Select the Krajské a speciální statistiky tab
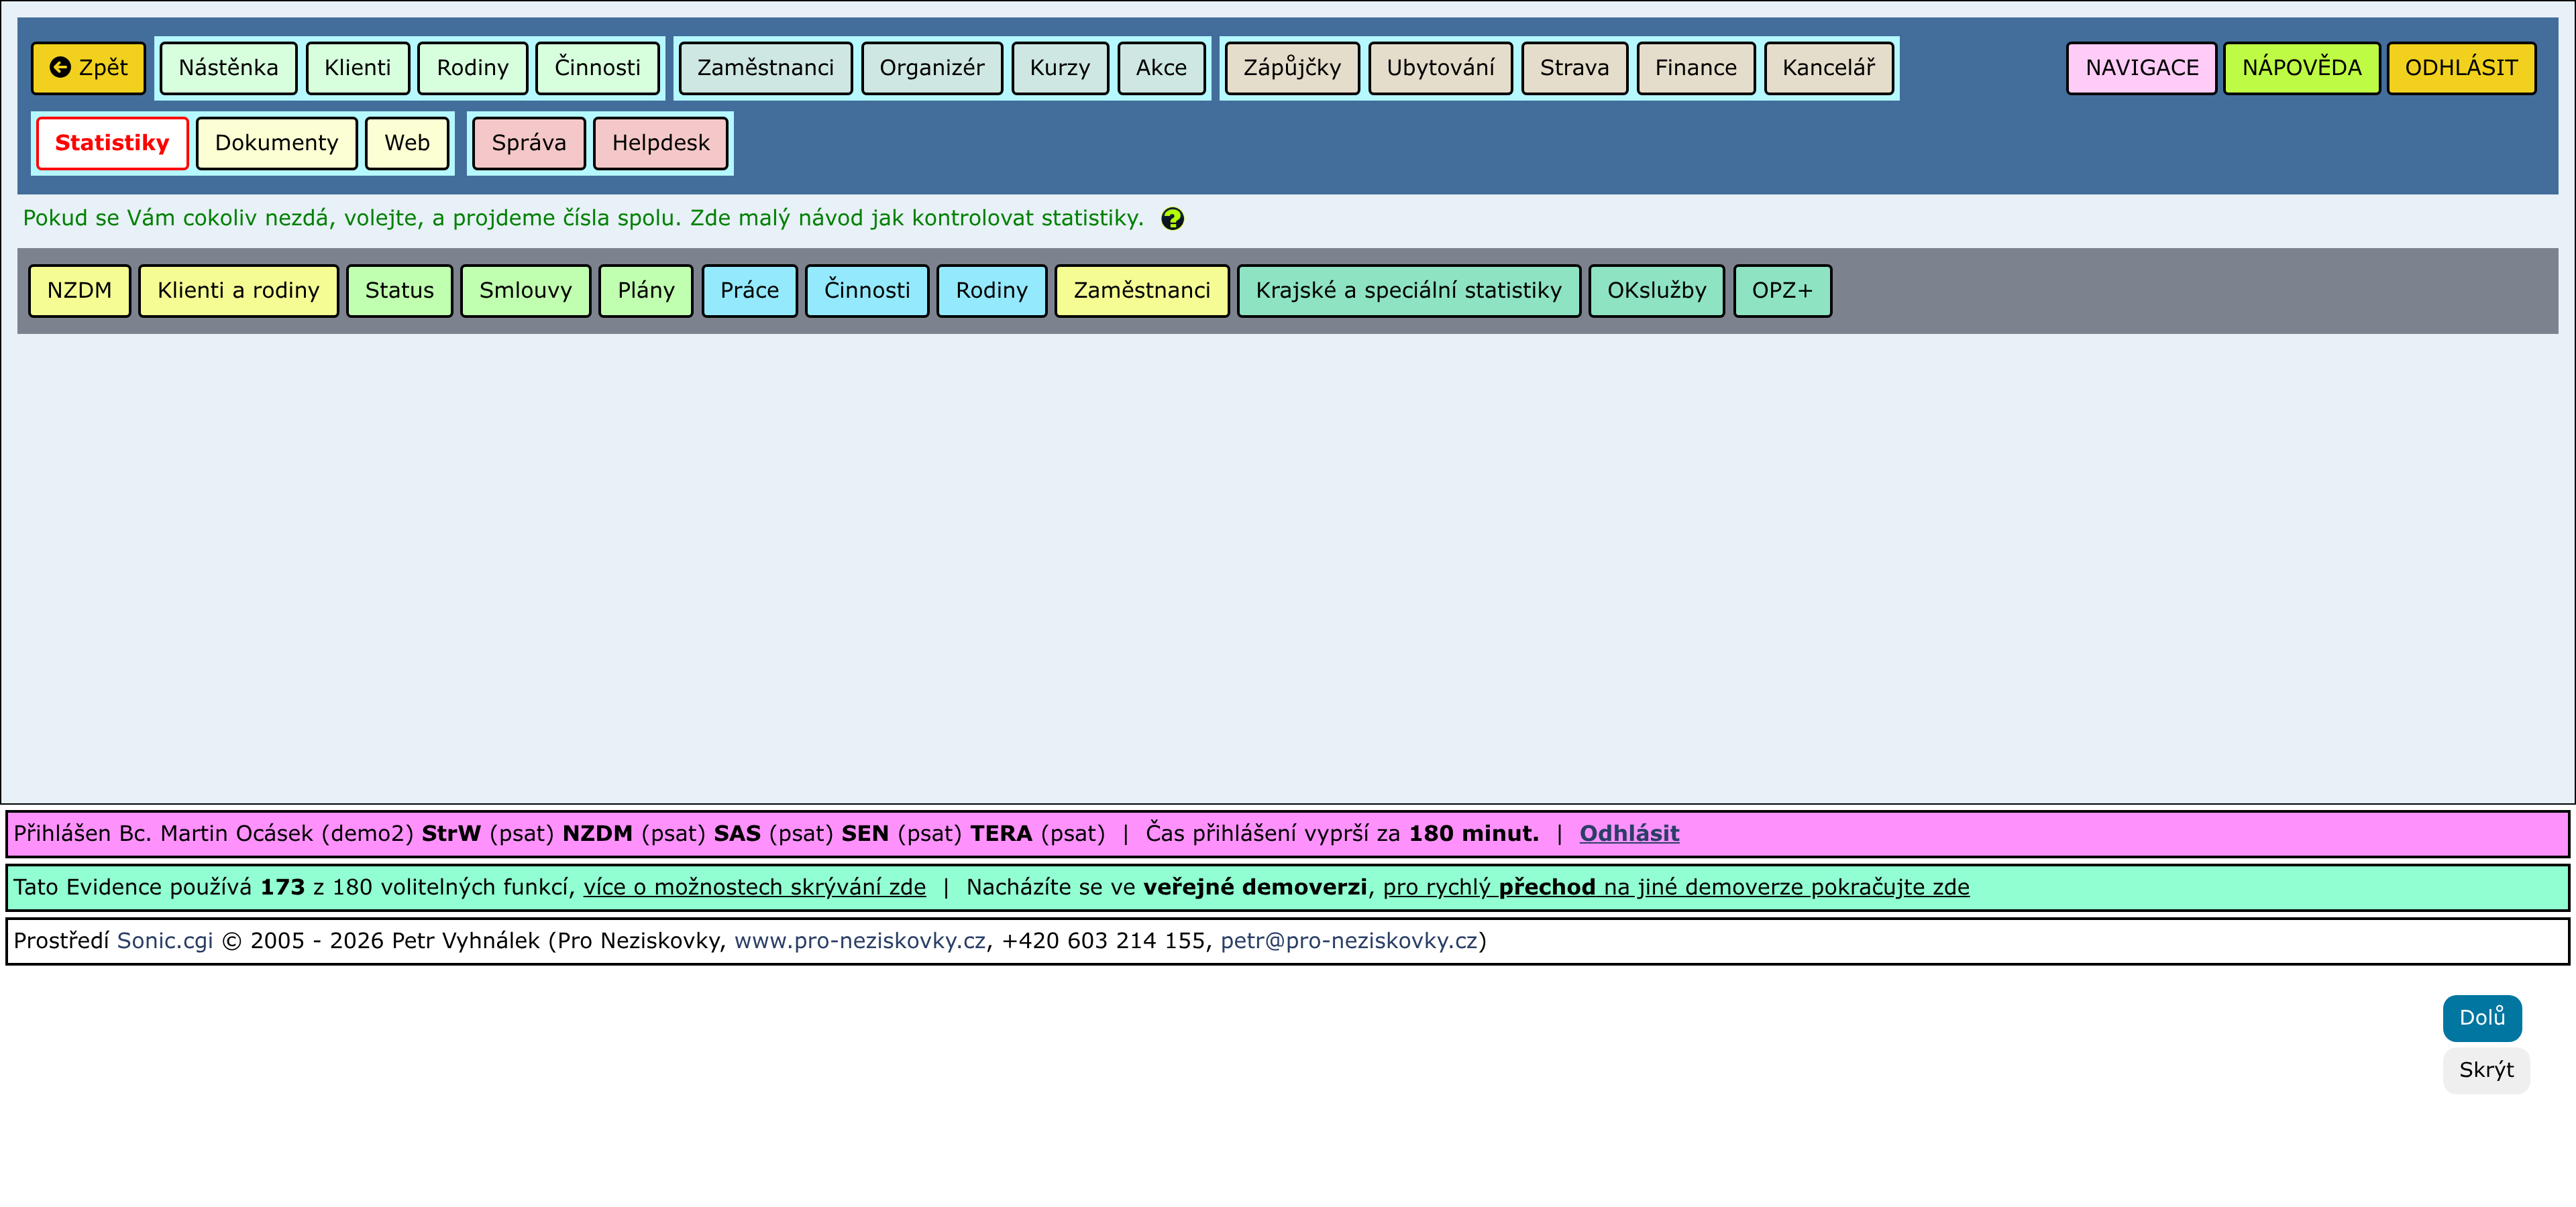2576x1207 pixels. (1407, 291)
